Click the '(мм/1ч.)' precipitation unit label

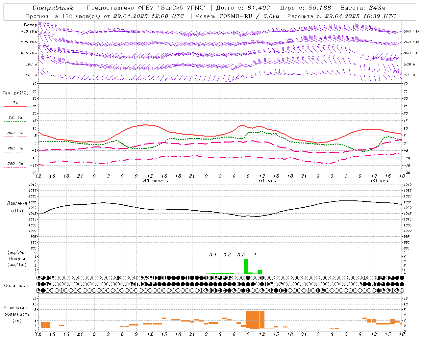click(17, 265)
